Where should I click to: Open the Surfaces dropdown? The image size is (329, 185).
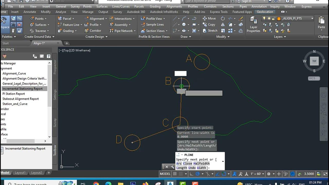coord(40,25)
